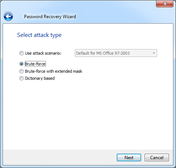Screen dimensions: 176x168
Task: Click the Password Recovery Wizard title text
Action: [50, 17]
